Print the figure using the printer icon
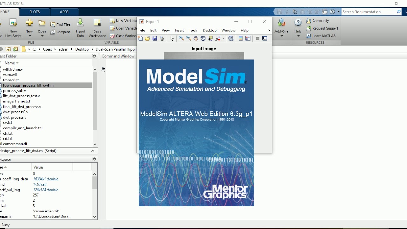The width and height of the screenshot is (407, 229). pos(162,38)
